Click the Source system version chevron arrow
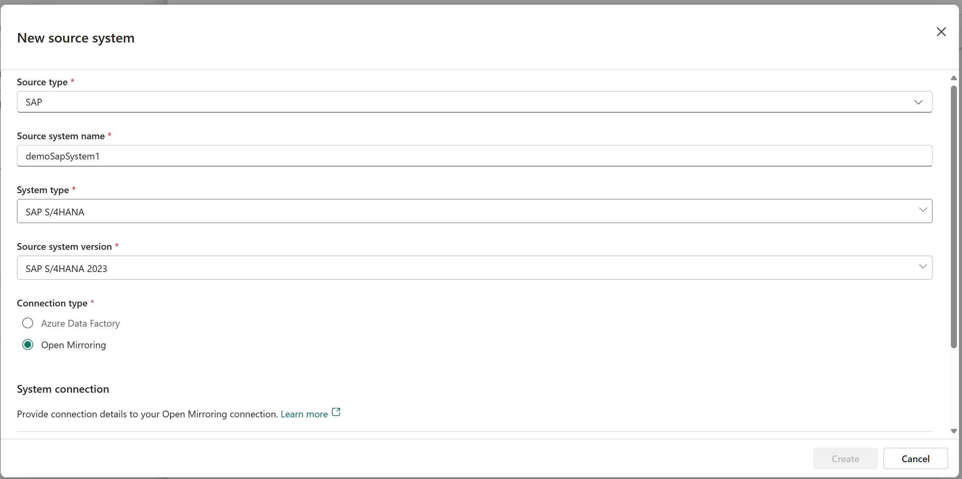Image resolution: width=962 pixels, height=479 pixels. [922, 267]
